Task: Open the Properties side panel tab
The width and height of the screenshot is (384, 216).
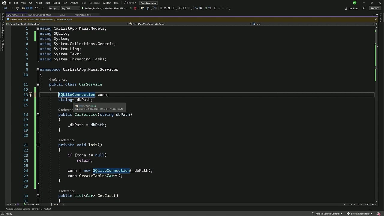Action: (381, 17)
